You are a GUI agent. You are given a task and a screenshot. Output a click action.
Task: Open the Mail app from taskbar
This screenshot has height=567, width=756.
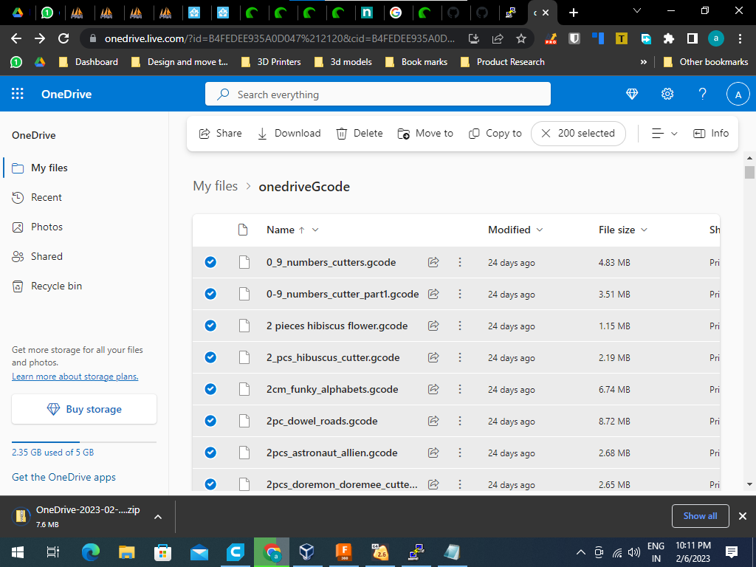pos(199,552)
